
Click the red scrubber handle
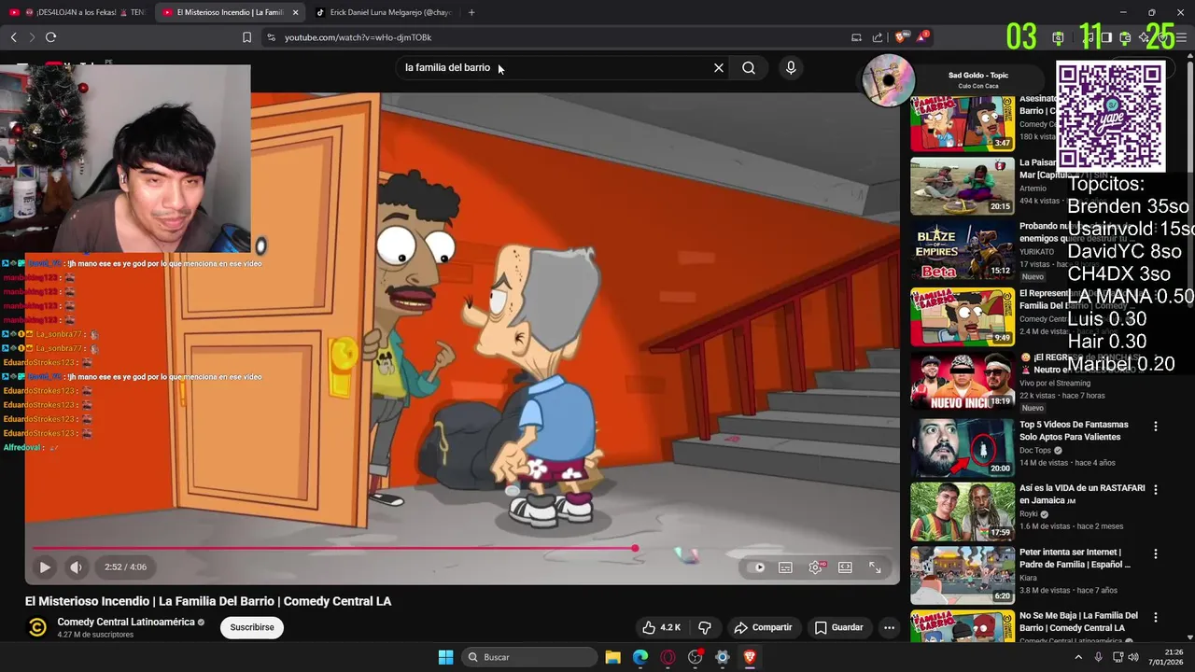[635, 549]
